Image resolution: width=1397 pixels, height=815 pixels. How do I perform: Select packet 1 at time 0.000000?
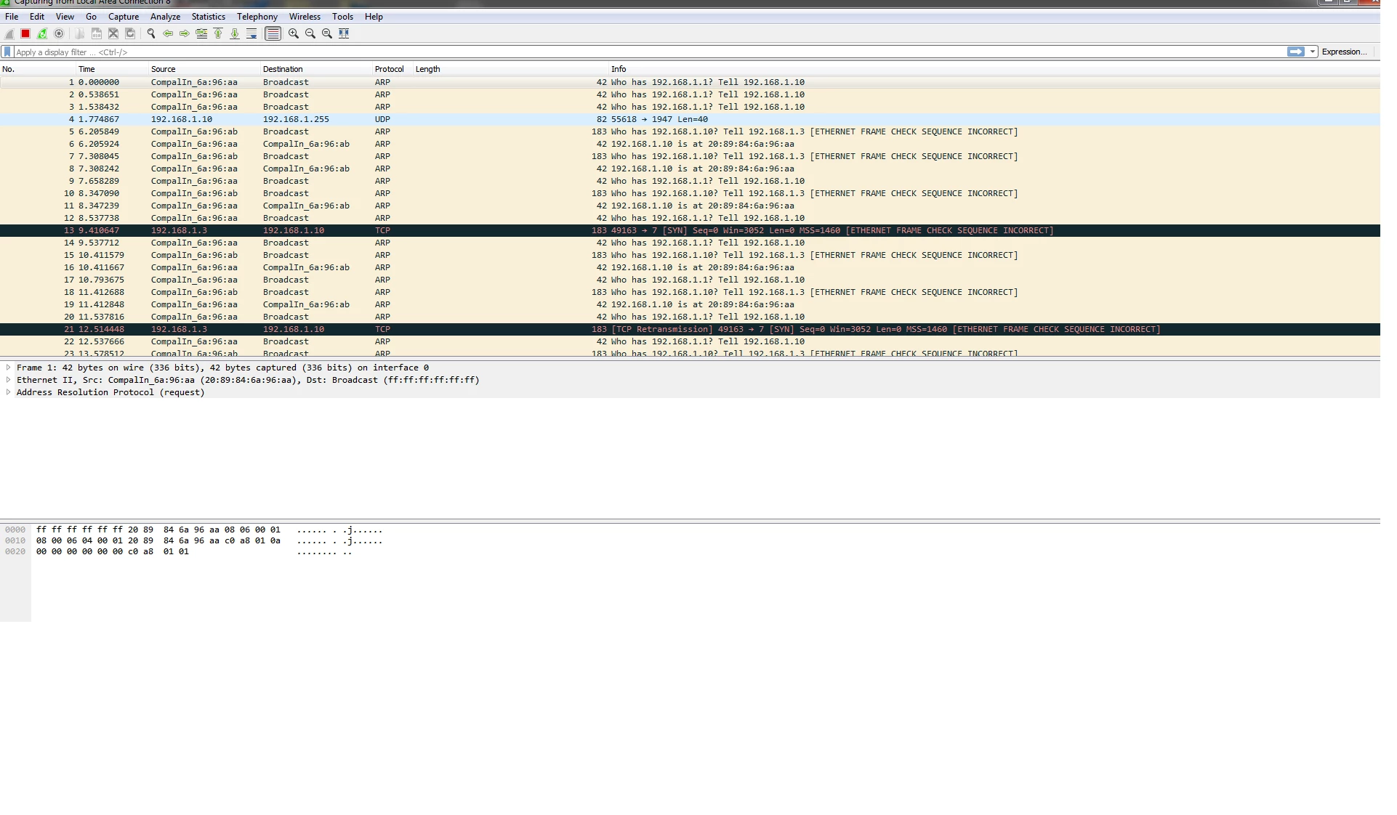pyautogui.click(x=690, y=82)
